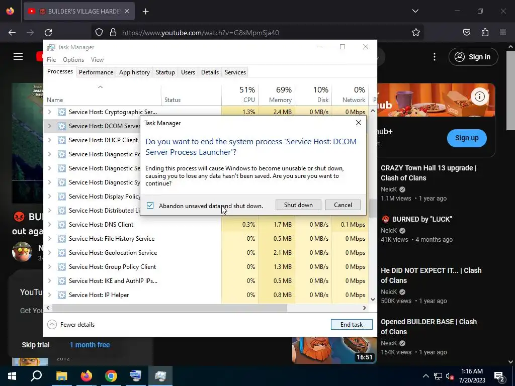
Task: Open taskbar search magnifier
Action: (36, 376)
